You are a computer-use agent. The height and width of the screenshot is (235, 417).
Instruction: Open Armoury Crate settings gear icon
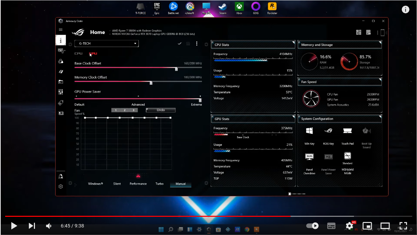click(x=61, y=187)
